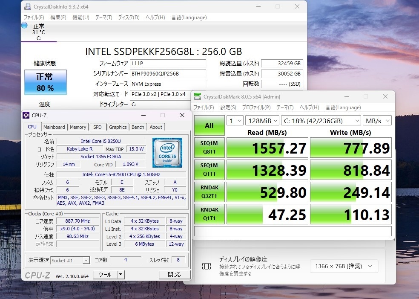Open プロファイル(P) menu in CrystalDiskMark

pyautogui.click(x=256, y=107)
